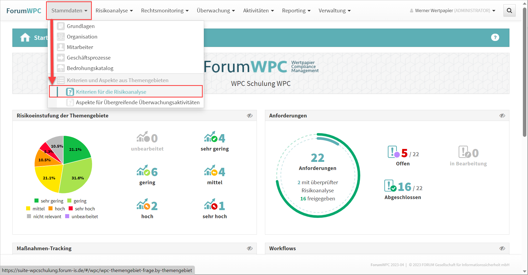Click the 'sehr hoch' risk chart icon

211,206
